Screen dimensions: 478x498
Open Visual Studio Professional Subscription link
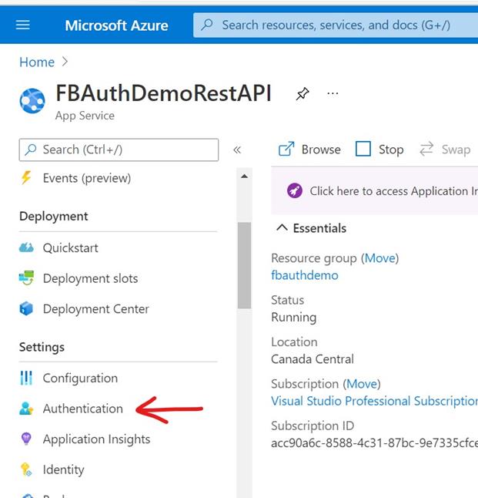[x=375, y=401]
